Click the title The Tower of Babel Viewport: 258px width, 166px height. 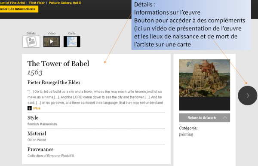point(58,64)
